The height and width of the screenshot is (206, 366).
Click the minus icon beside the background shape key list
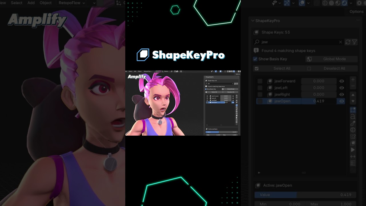(x=353, y=86)
